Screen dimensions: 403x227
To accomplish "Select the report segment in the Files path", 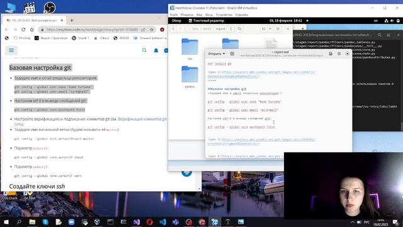I will pos(220,29).
